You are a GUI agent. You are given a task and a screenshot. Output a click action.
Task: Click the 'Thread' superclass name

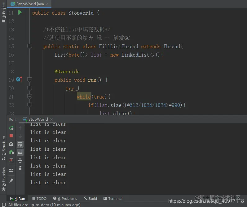point(172,46)
